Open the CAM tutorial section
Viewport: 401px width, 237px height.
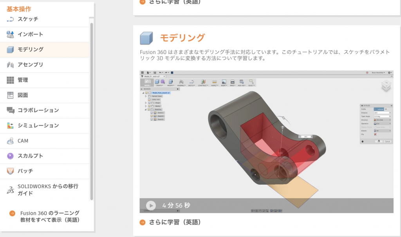[45, 141]
